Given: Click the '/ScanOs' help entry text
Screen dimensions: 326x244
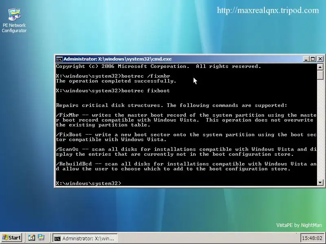Looking at the screenshot, I should [x=186, y=152].
